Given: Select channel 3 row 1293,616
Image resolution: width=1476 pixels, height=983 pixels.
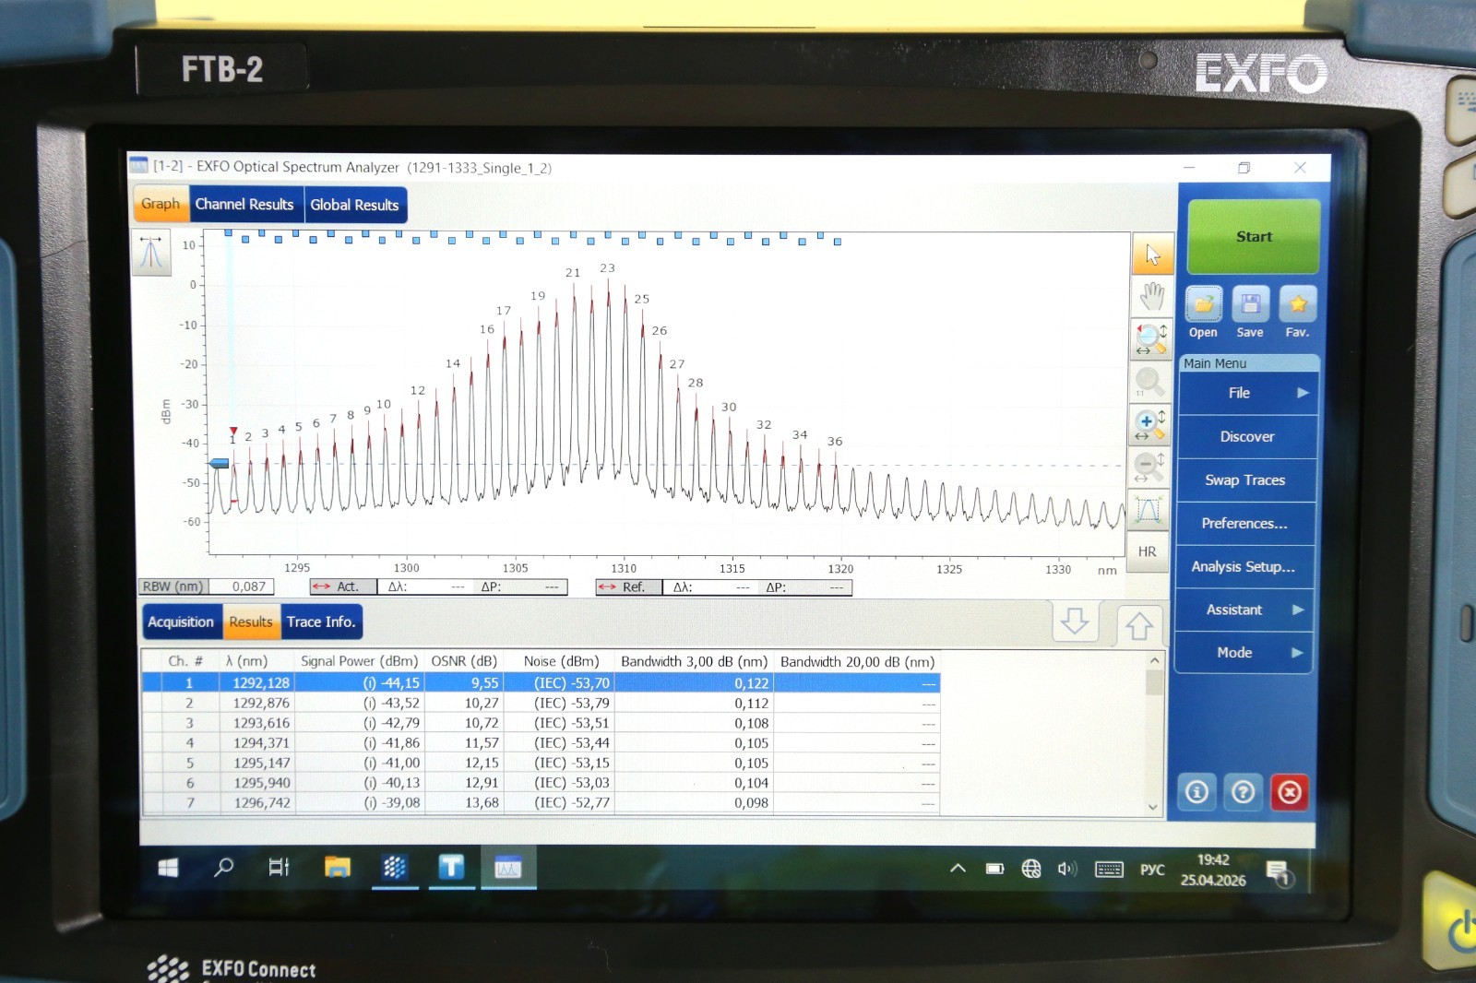Looking at the screenshot, I should 541,723.
